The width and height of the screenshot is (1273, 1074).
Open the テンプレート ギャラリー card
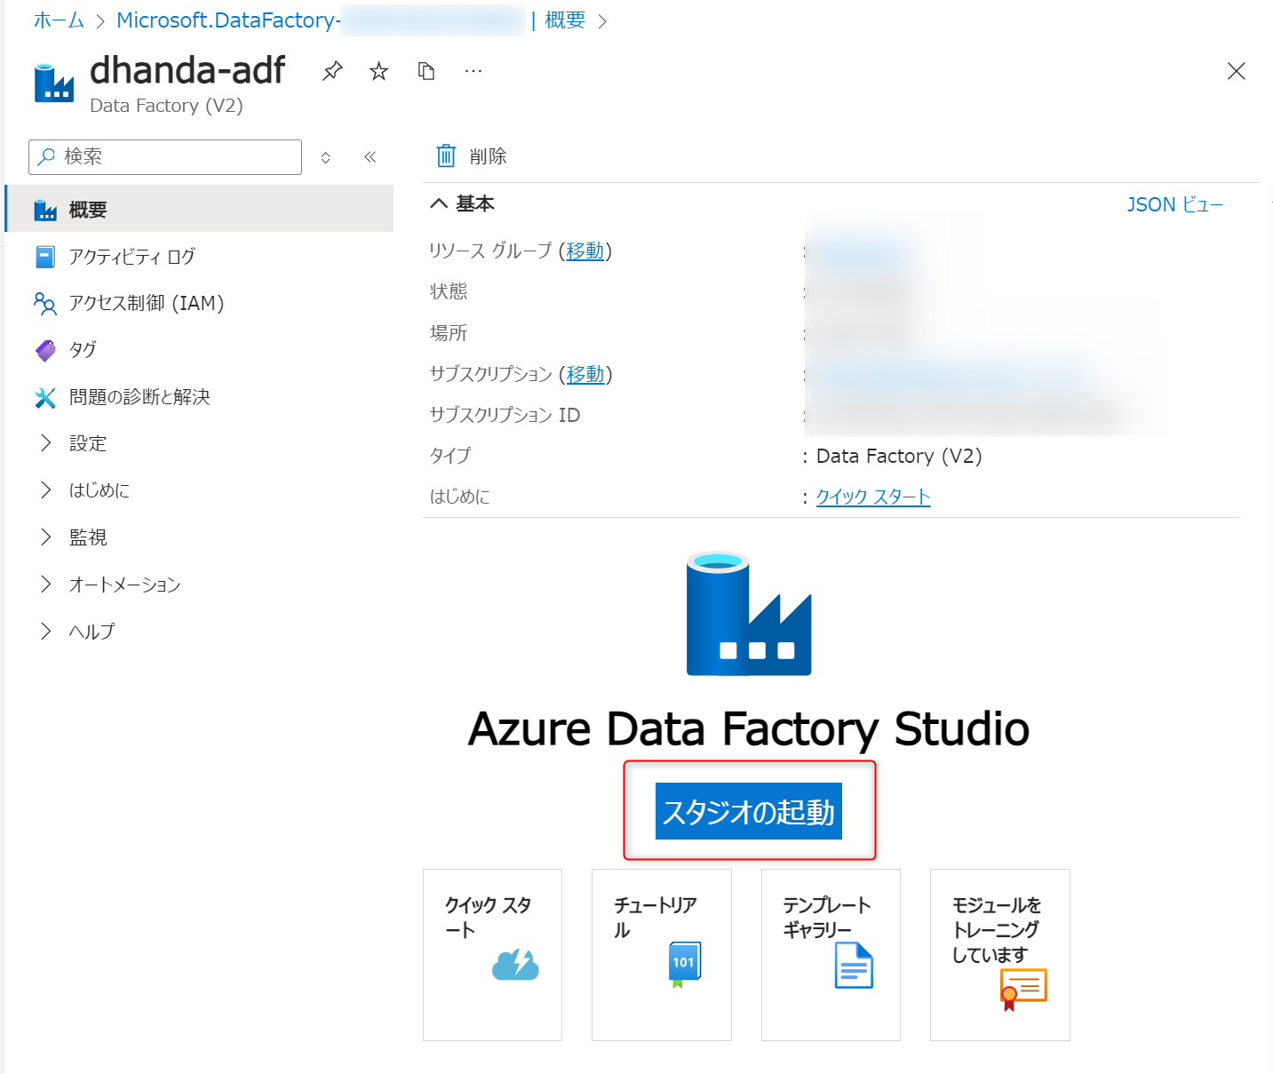point(831,955)
